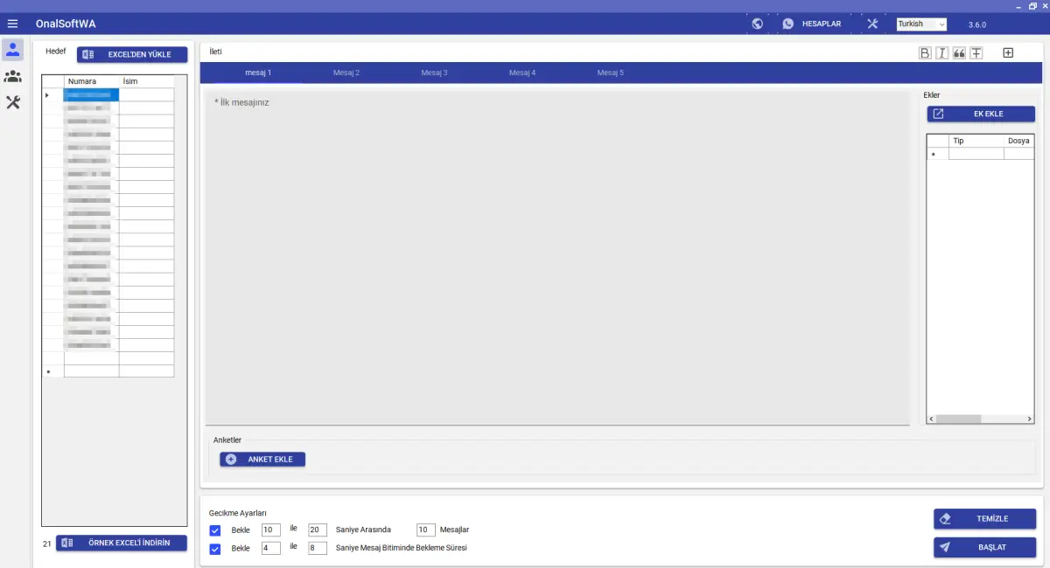Open HESAPLAR accounts in header
This screenshot has height=568, width=1050.
coord(812,24)
